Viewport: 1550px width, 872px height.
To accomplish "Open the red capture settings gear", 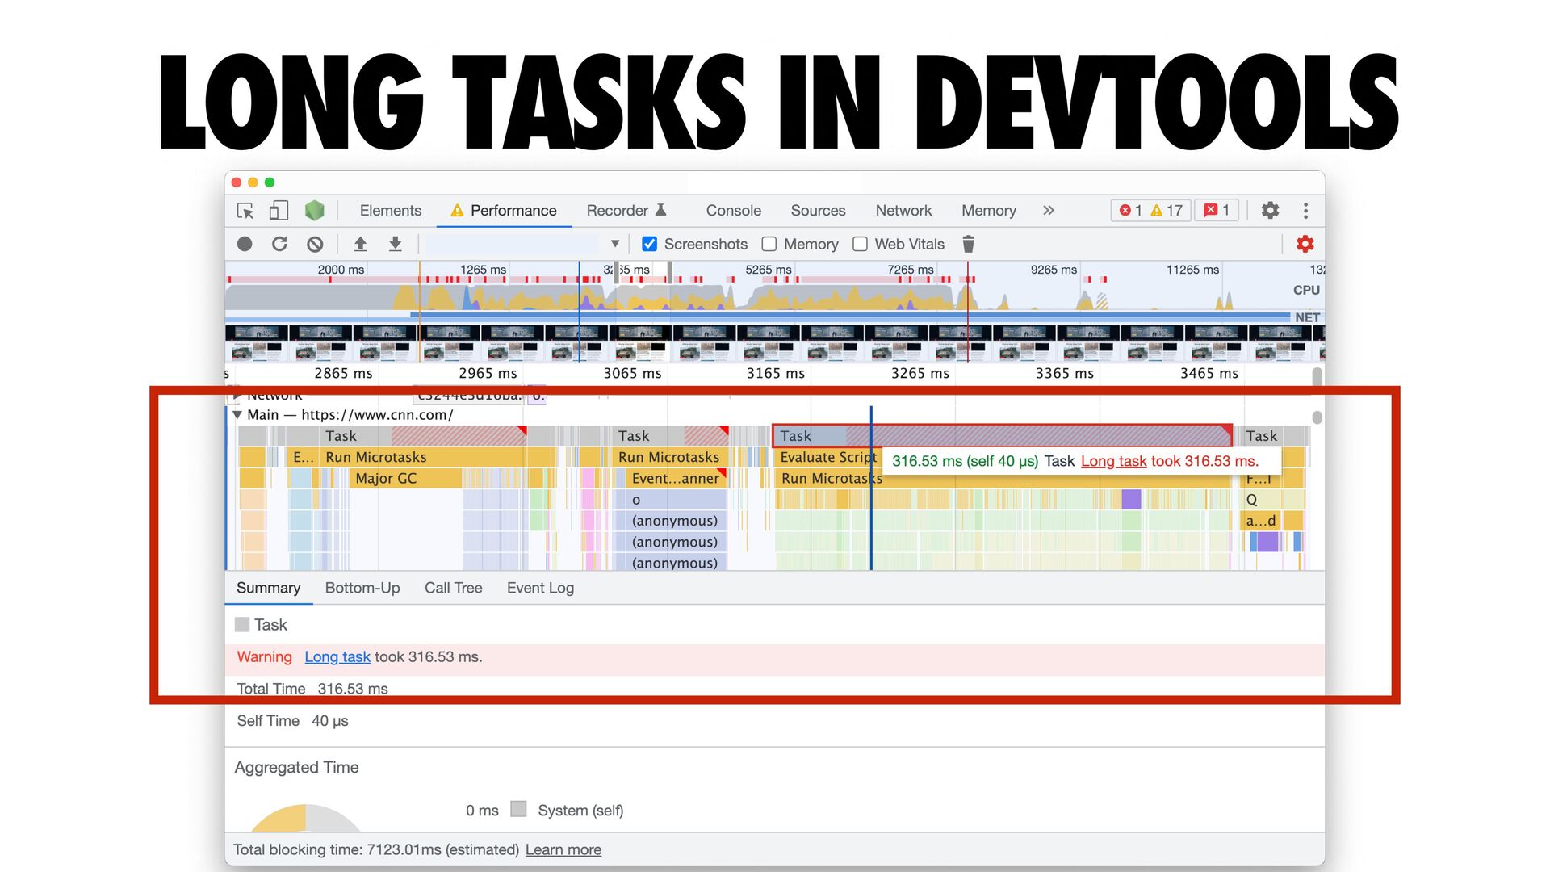I will click(x=1305, y=244).
